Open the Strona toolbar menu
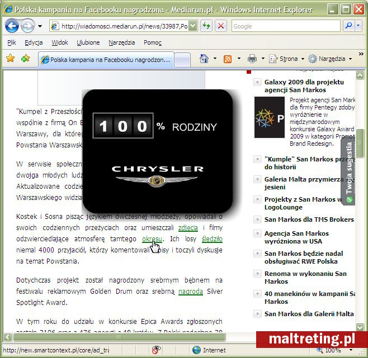 [286, 59]
